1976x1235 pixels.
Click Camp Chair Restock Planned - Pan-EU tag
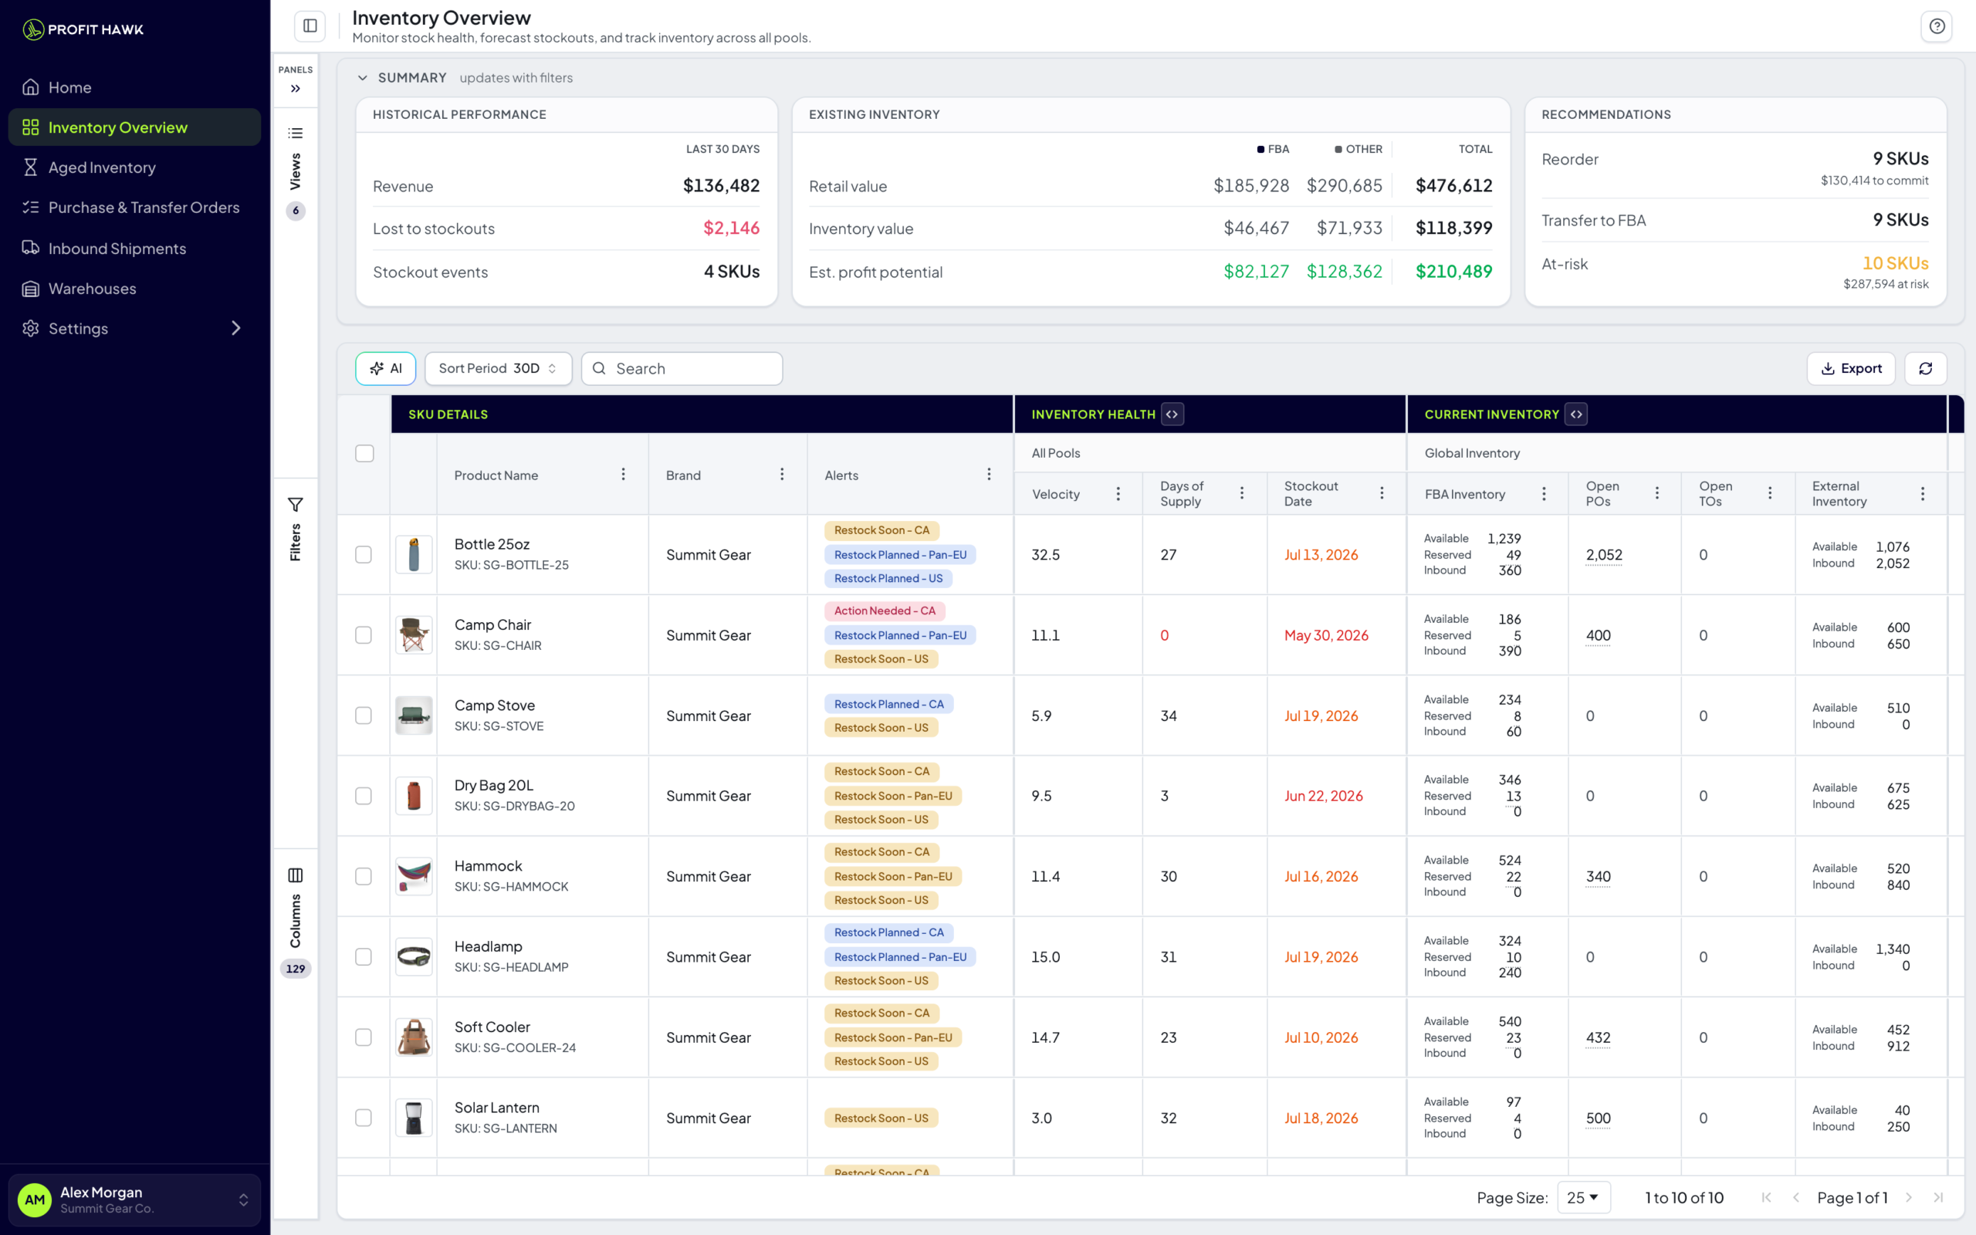(x=900, y=634)
